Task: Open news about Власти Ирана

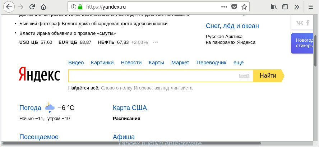Action: point(68,33)
